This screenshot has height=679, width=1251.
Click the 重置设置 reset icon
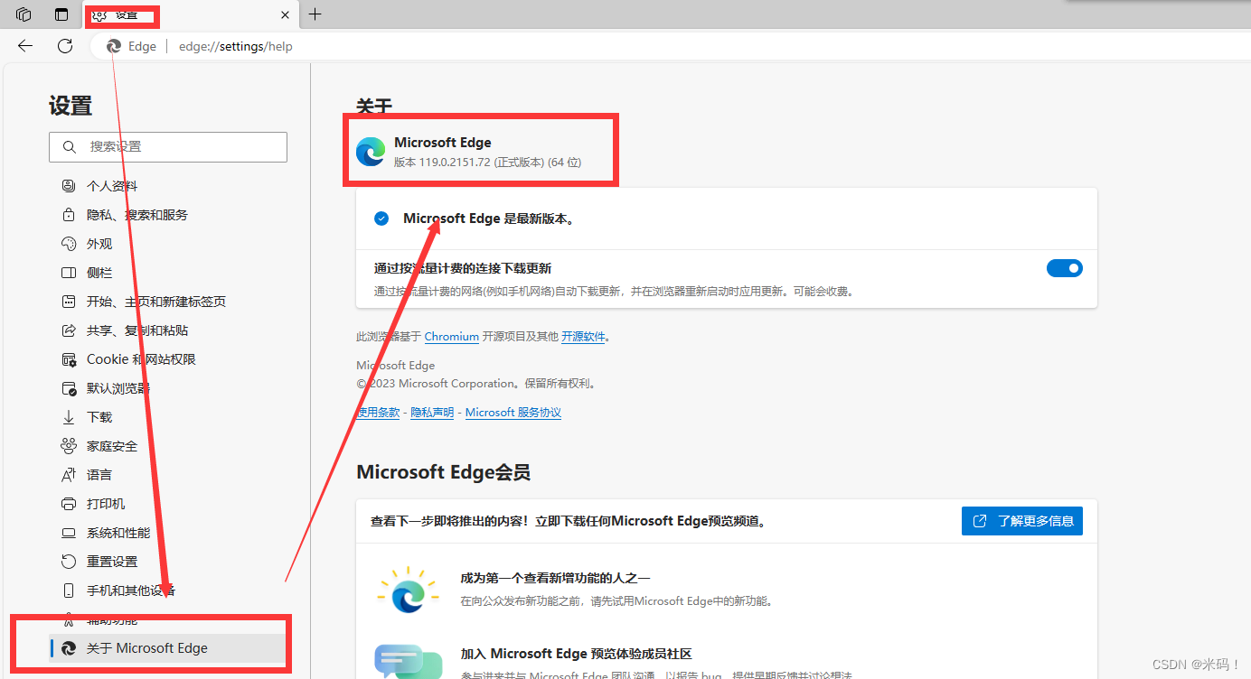[x=69, y=562]
